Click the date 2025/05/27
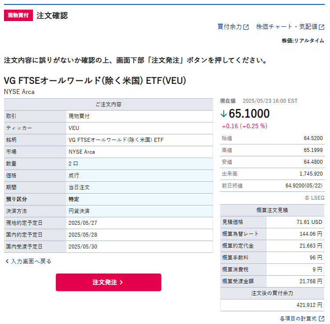Image resolution: width=330 pixels, height=324 pixels. (x=83, y=223)
